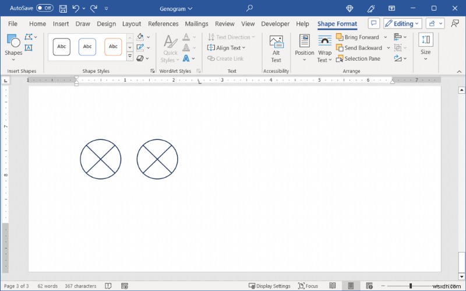Screen dimensions: 466x291
Task: Click Bring Forward
Action: point(358,37)
